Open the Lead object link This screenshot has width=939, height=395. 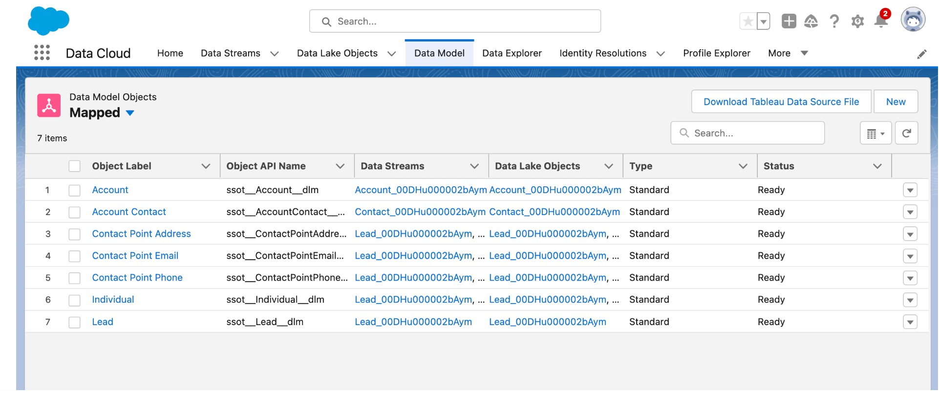103,322
